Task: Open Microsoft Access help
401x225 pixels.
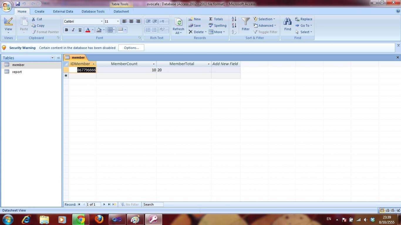Action: point(398,11)
